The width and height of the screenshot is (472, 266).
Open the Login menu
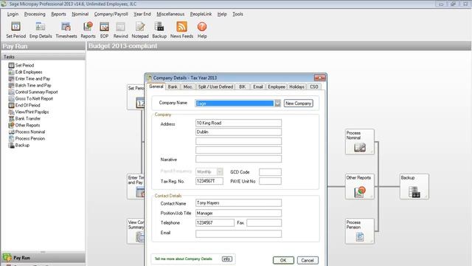click(x=13, y=14)
